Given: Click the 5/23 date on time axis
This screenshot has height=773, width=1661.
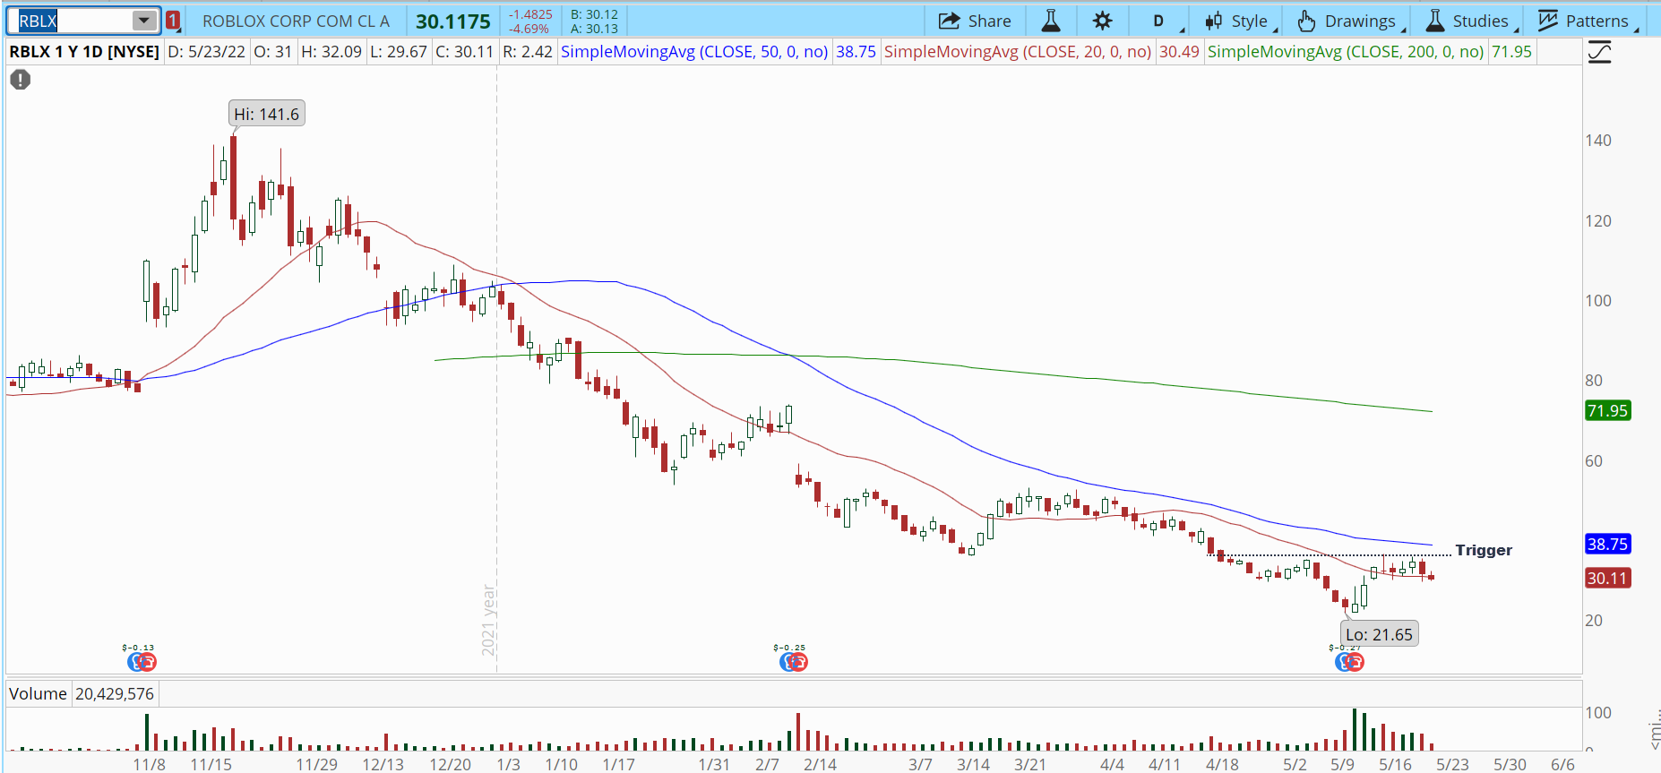Looking at the screenshot, I should tap(1452, 764).
